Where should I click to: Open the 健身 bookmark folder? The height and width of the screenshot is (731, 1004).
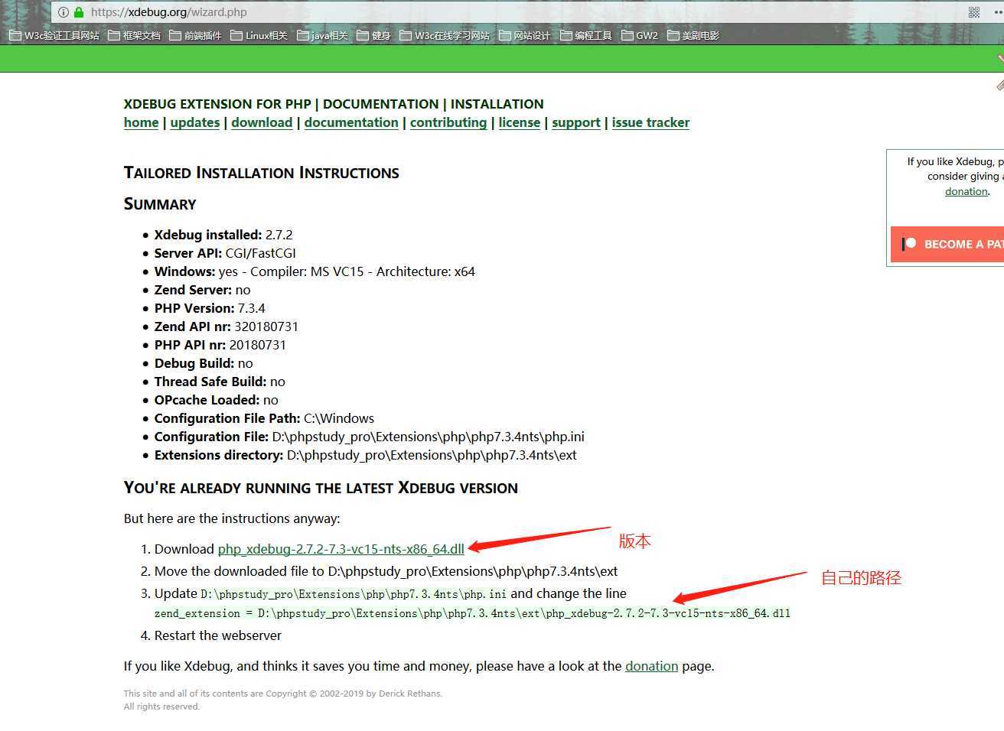(x=373, y=35)
